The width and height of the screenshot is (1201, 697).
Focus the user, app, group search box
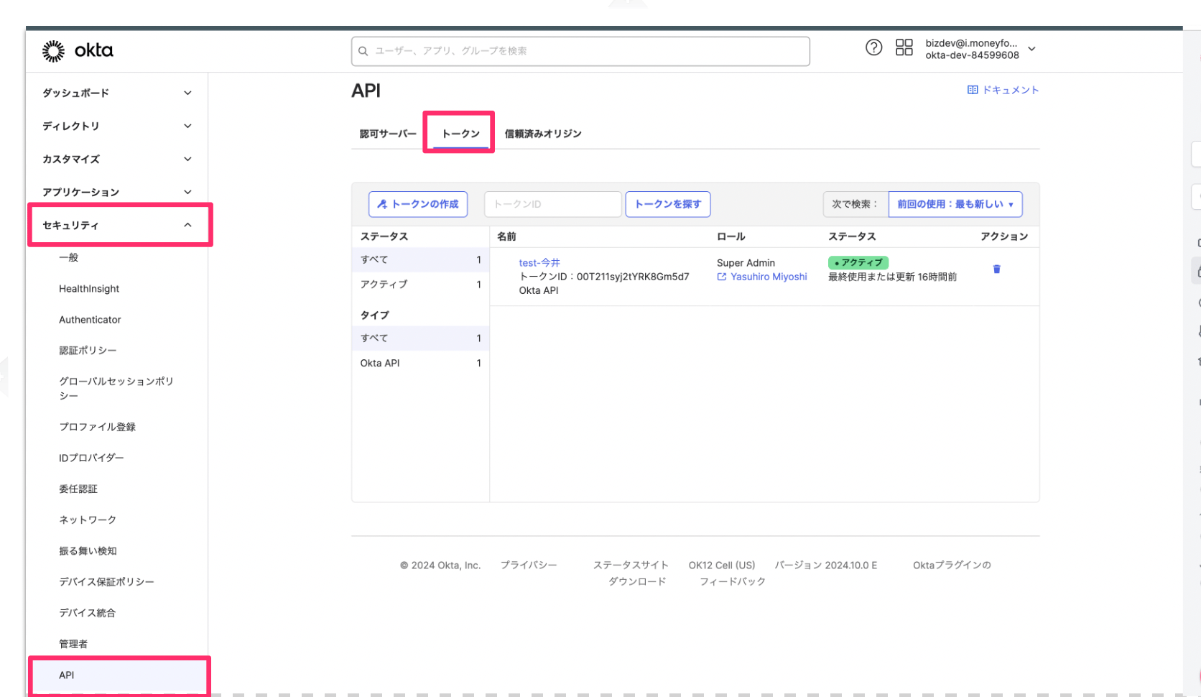tap(580, 51)
